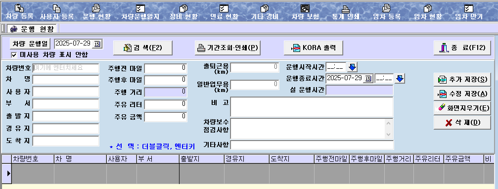Focus the 주행후 마일 field

pos(166,80)
